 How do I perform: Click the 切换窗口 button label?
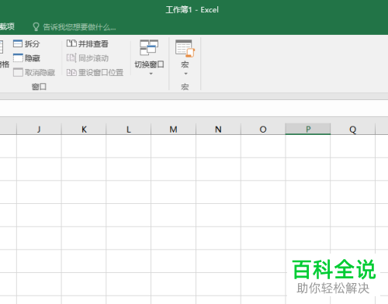tap(149, 64)
